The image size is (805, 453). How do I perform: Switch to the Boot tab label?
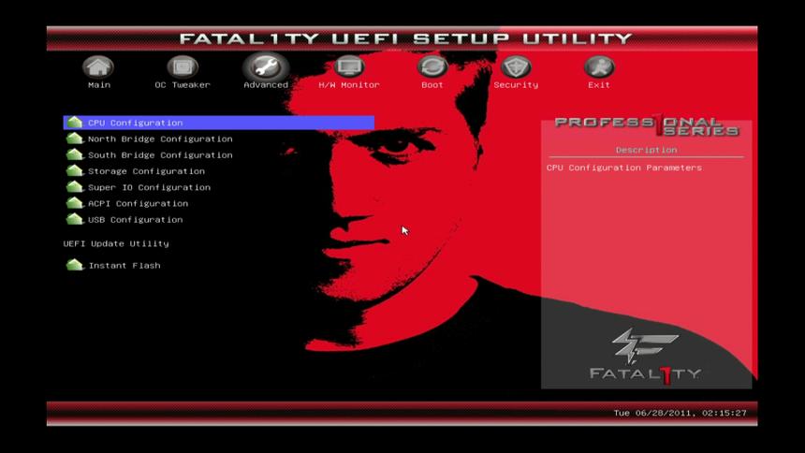tap(432, 85)
